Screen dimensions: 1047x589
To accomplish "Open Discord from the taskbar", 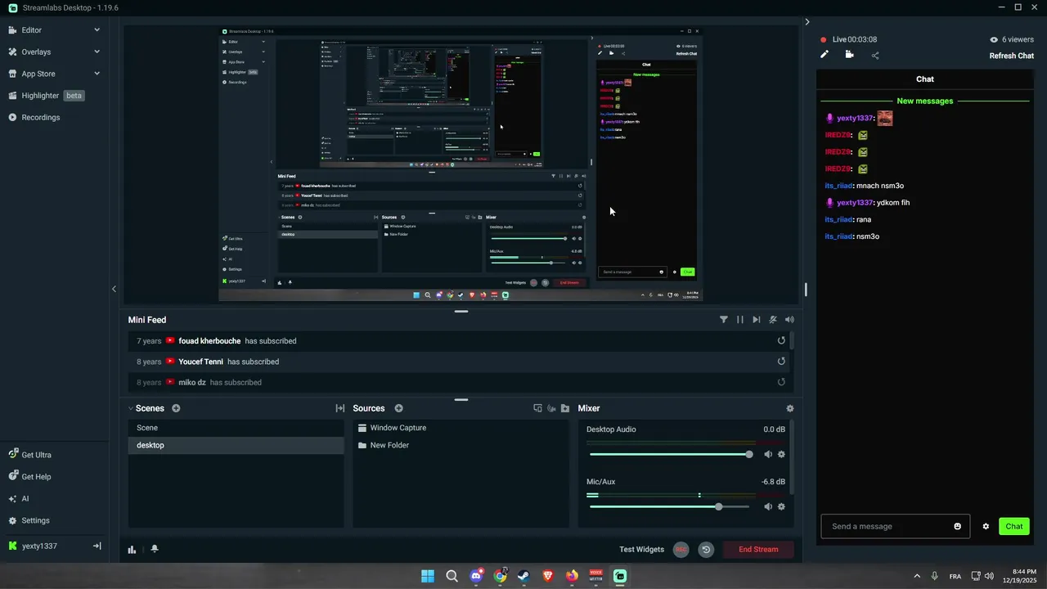I will [476, 576].
